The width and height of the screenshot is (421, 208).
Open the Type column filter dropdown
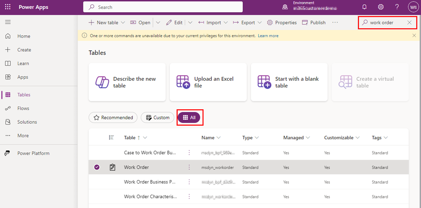[x=256, y=138]
